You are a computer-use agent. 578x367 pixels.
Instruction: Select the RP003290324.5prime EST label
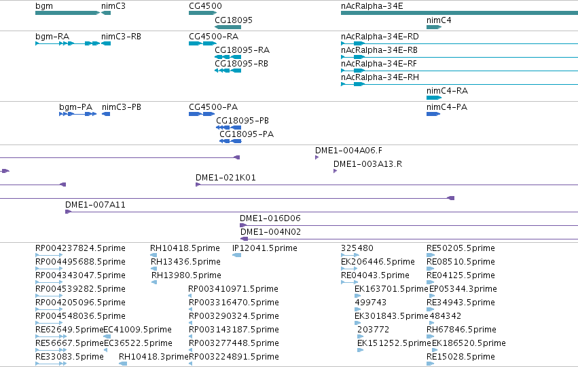tap(234, 316)
